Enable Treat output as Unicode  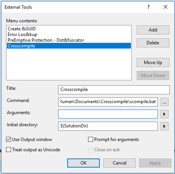[8, 150]
